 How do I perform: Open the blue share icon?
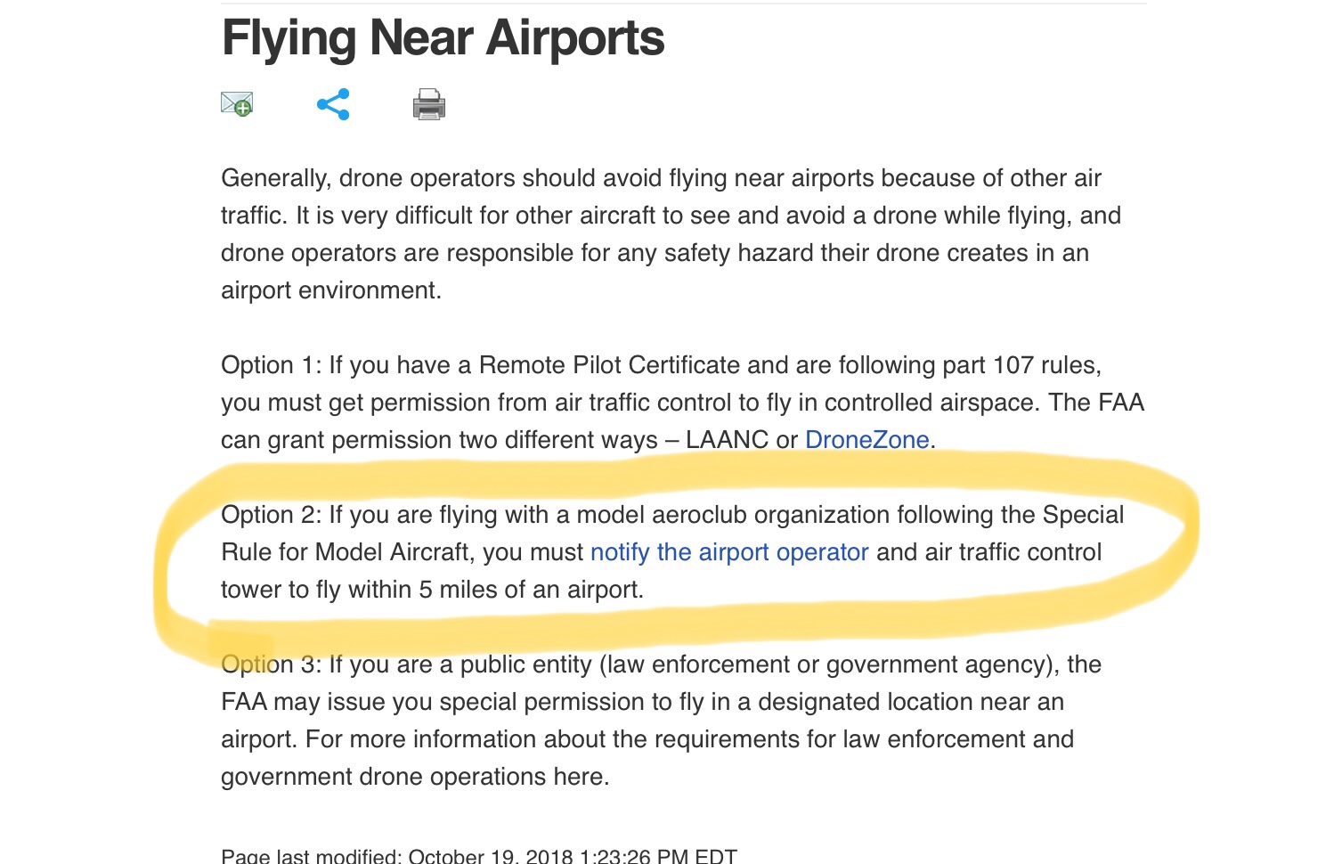coord(333,104)
